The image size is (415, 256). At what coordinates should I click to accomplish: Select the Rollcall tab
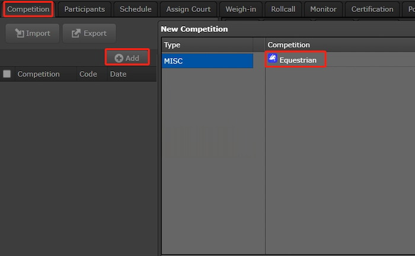click(283, 9)
